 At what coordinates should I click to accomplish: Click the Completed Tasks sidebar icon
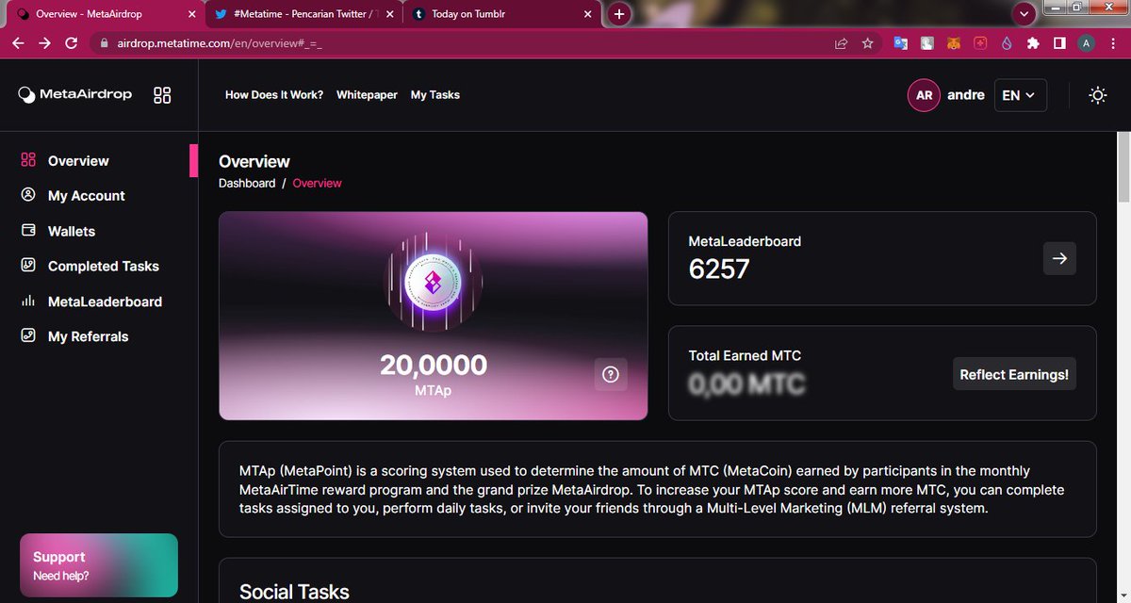28,266
